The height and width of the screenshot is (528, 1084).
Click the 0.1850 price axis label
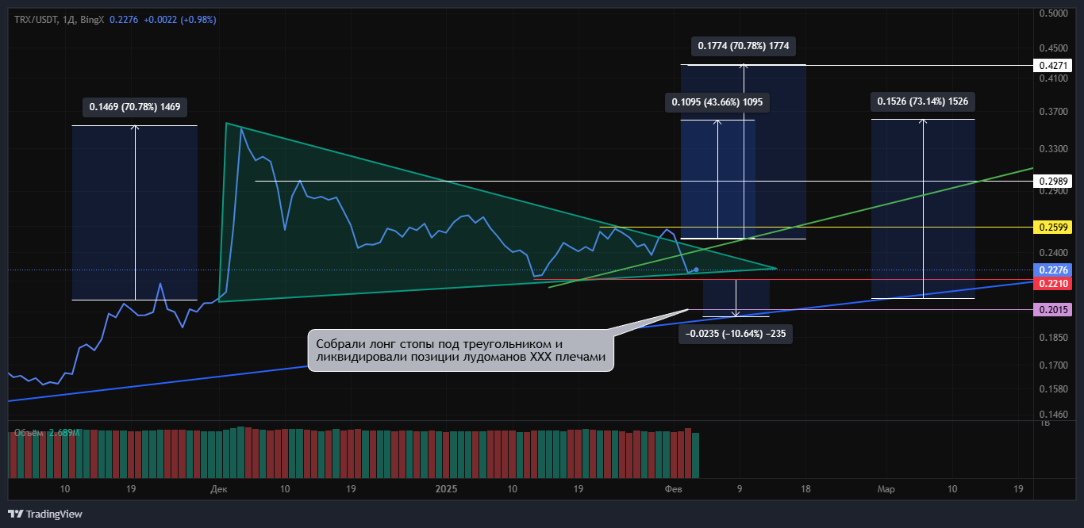click(x=1053, y=338)
